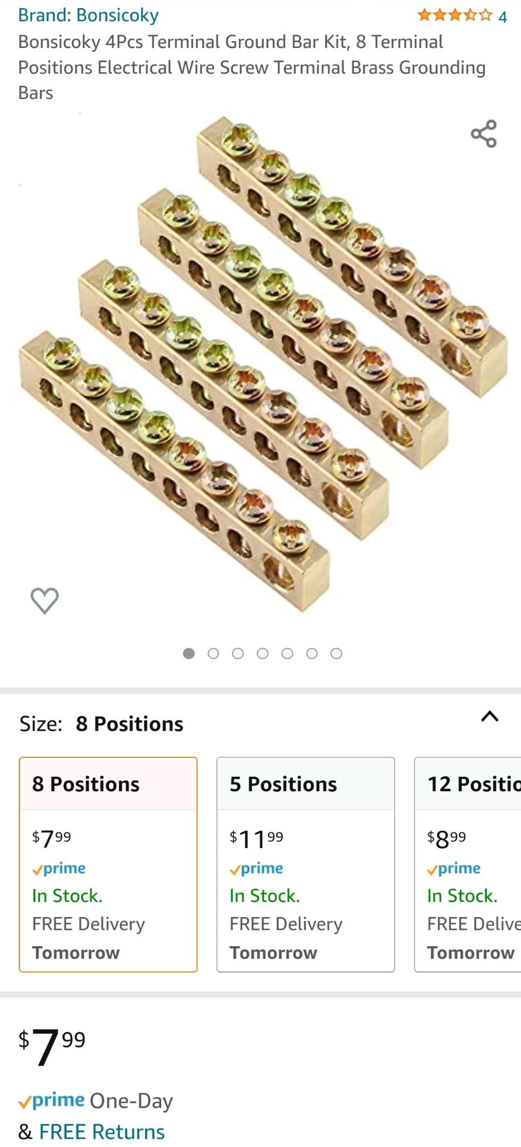Click the Prime One-Day badge near bottom price
Screen dimensions: 521x1147
point(52,1101)
